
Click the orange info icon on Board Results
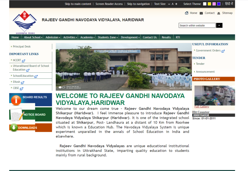click(16, 100)
